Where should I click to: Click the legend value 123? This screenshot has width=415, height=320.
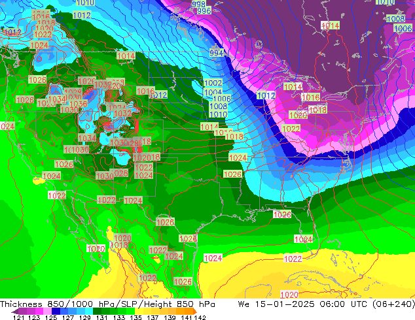pos(34,317)
